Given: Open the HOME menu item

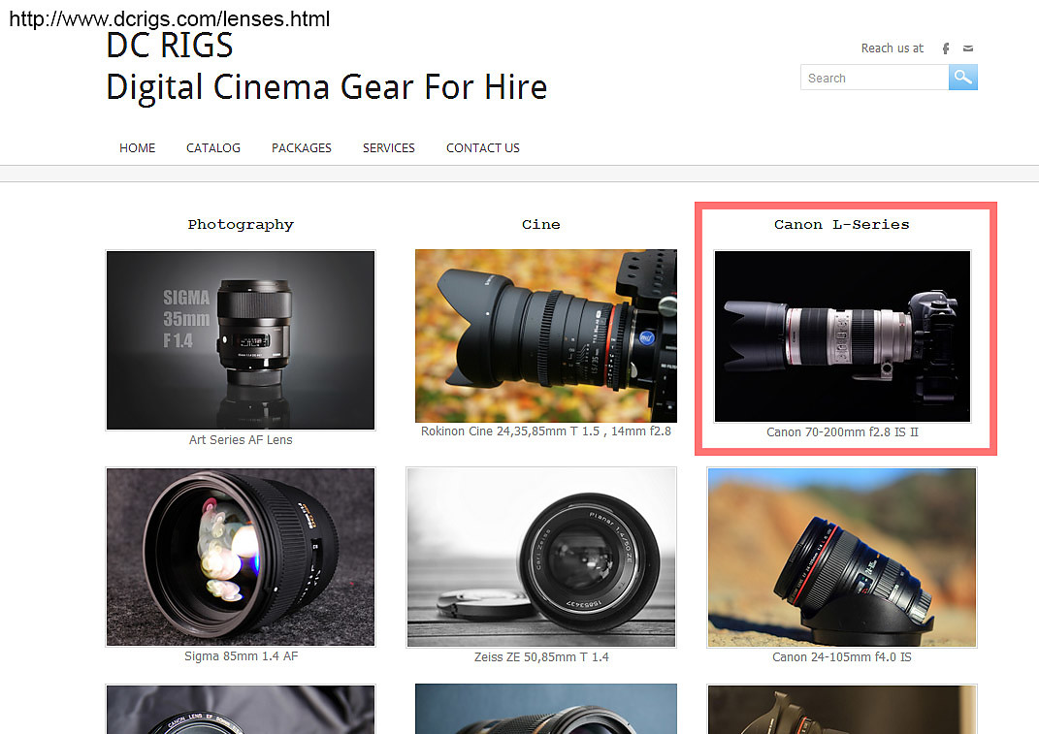Looking at the screenshot, I should [137, 148].
